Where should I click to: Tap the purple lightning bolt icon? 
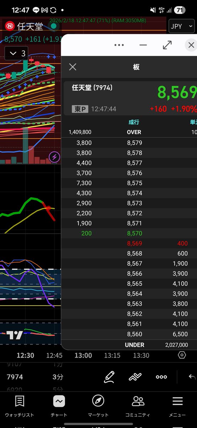pyautogui.click(x=54, y=157)
